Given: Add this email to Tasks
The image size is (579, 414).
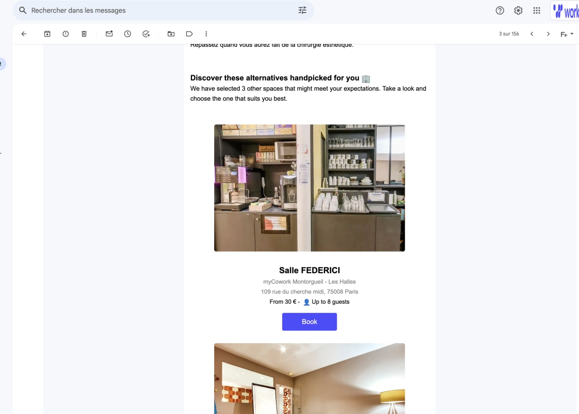Looking at the screenshot, I should pyautogui.click(x=146, y=34).
